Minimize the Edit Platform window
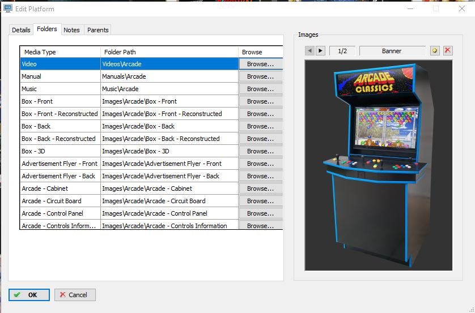 (x=410, y=8)
